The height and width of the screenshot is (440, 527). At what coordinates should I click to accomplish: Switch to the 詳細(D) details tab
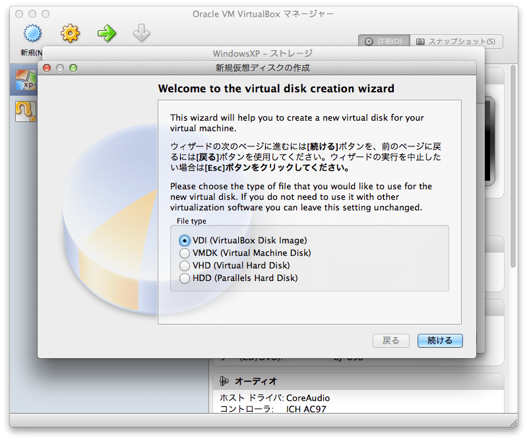click(384, 42)
